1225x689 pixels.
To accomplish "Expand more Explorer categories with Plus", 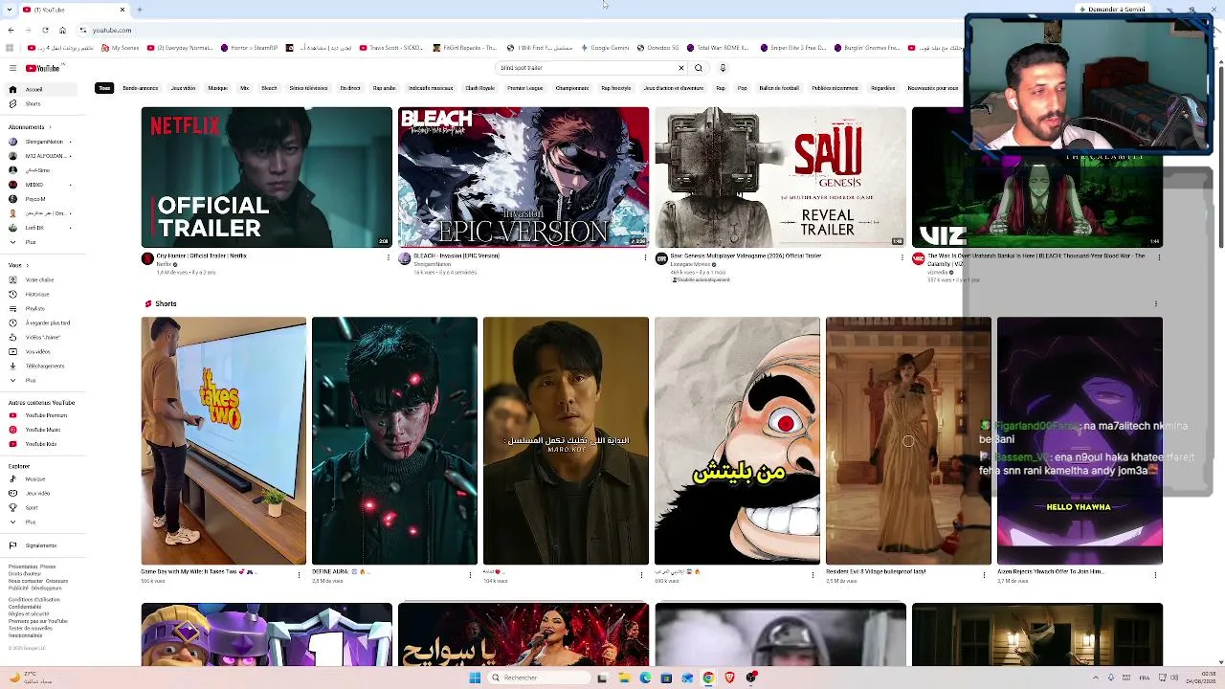I will (44, 522).
